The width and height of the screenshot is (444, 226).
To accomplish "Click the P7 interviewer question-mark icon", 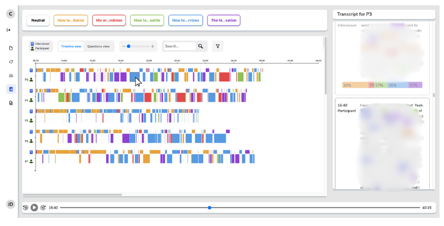I will point(31,152).
